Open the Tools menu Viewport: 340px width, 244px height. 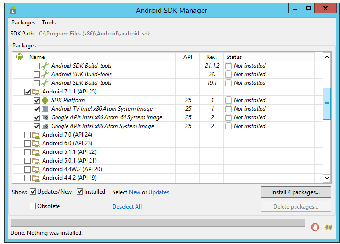[x=48, y=23]
